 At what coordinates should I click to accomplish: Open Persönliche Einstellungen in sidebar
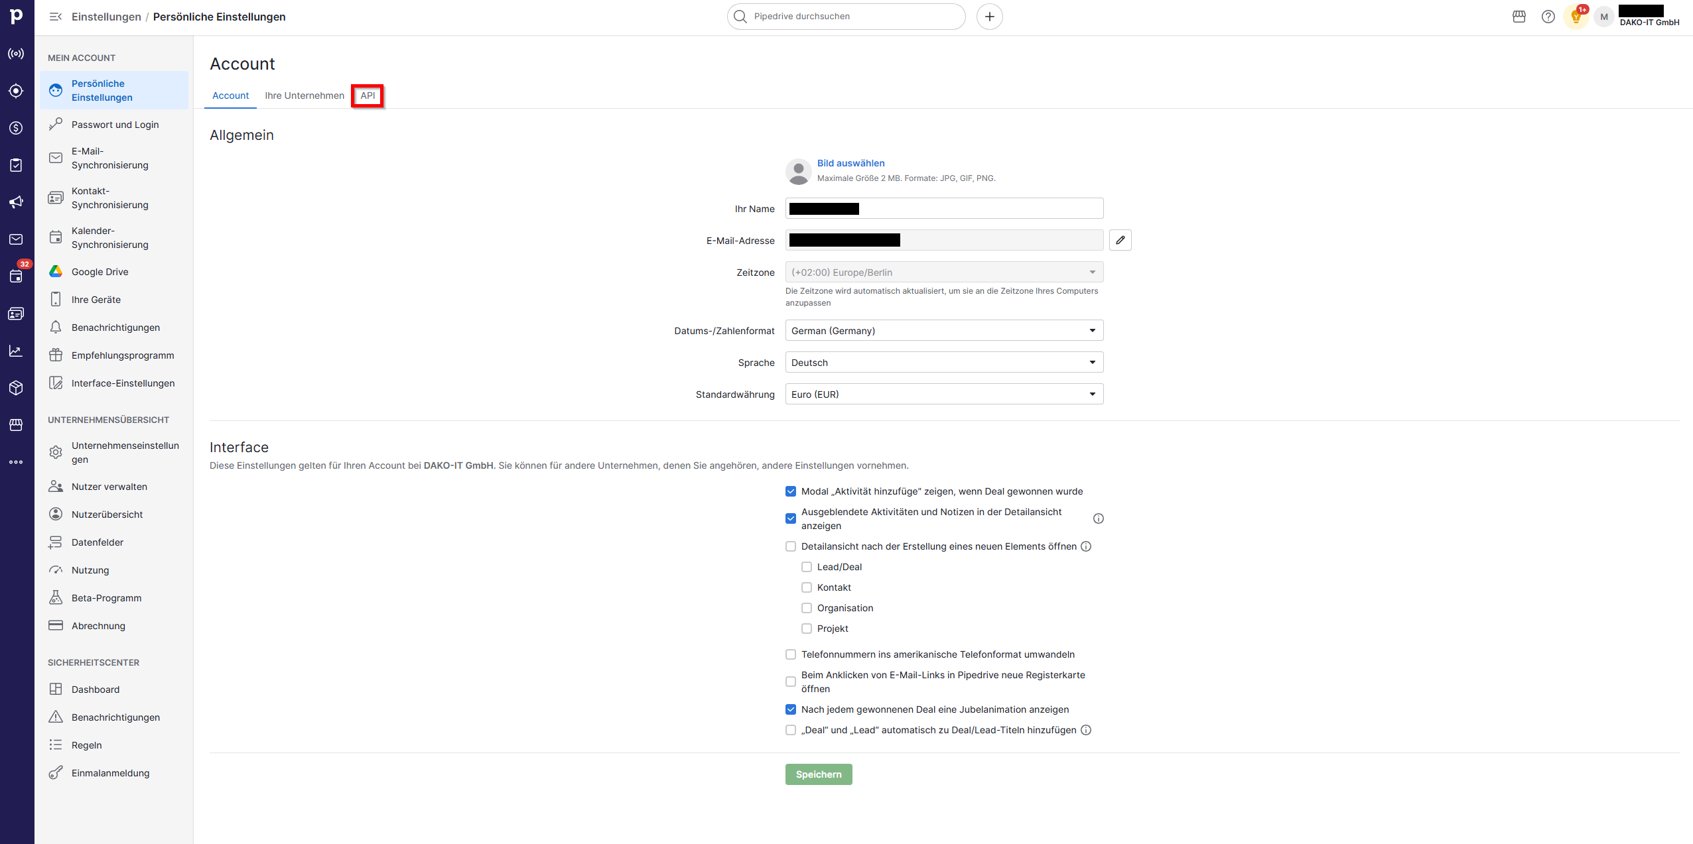[113, 90]
